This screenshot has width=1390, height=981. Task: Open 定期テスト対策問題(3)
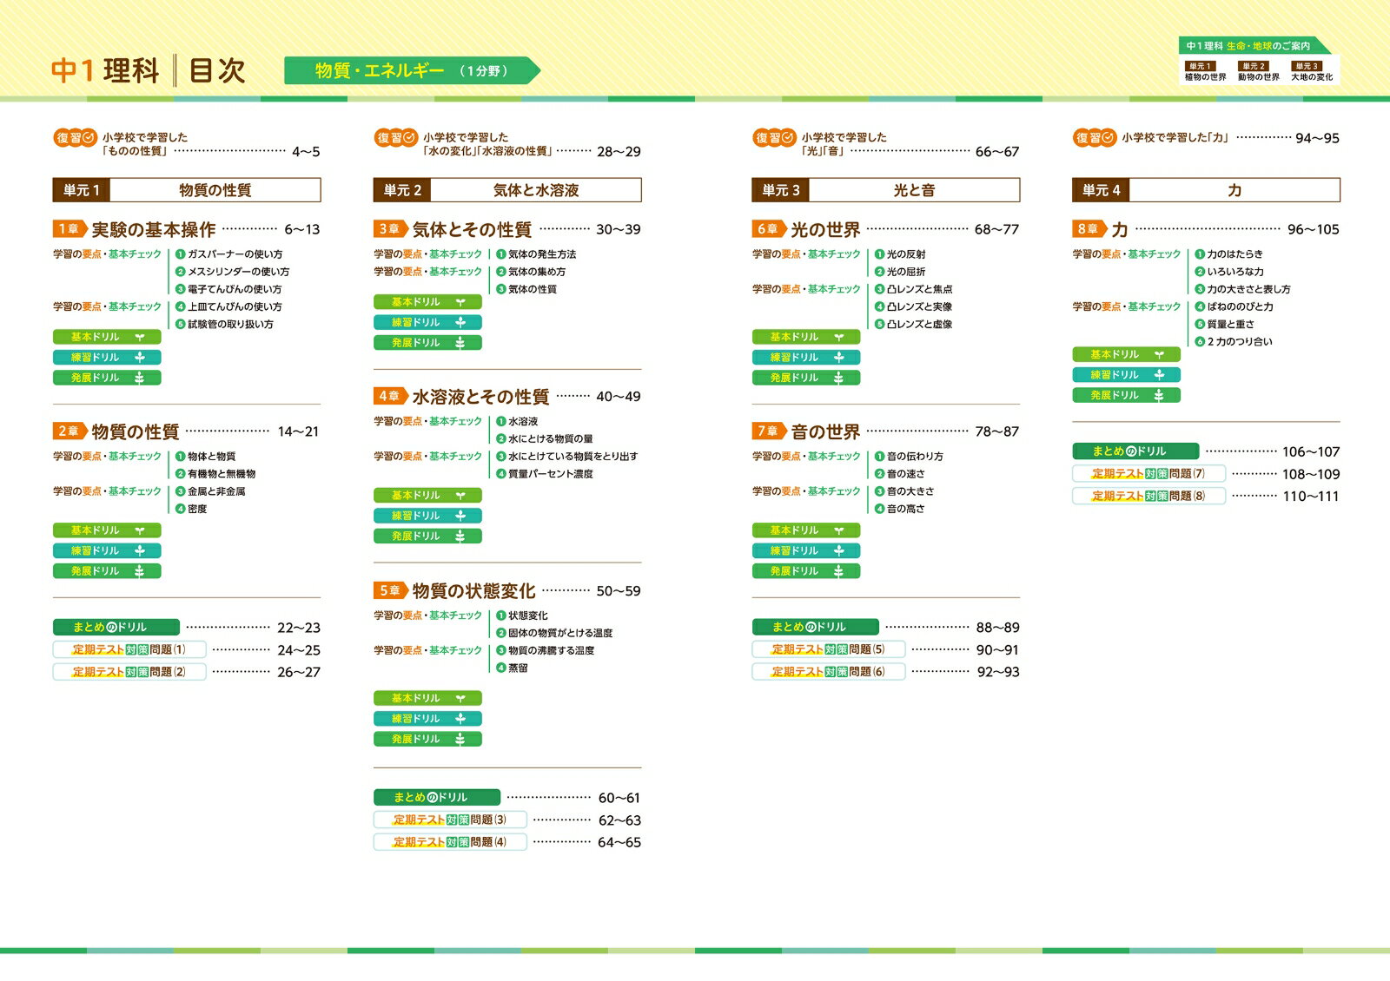pyautogui.click(x=450, y=820)
